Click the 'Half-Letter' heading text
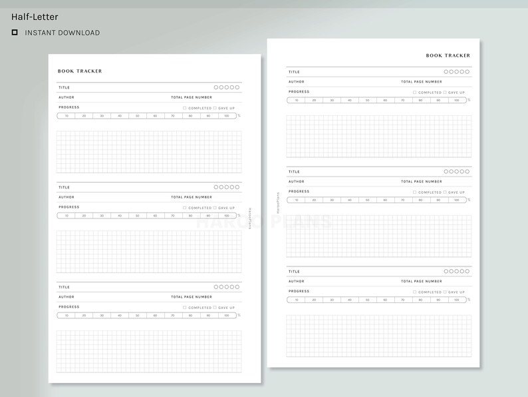 click(35, 17)
